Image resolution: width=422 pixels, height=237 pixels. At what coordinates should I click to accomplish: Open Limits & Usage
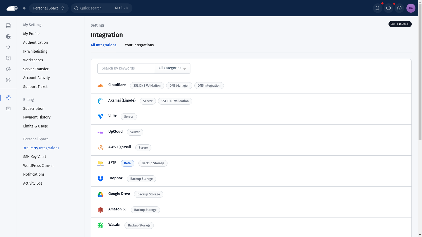click(x=36, y=126)
